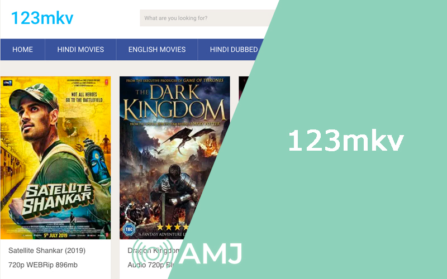Click the '720p WEBRip 896mb' quality text
The height and width of the screenshot is (279, 447).
(43, 264)
